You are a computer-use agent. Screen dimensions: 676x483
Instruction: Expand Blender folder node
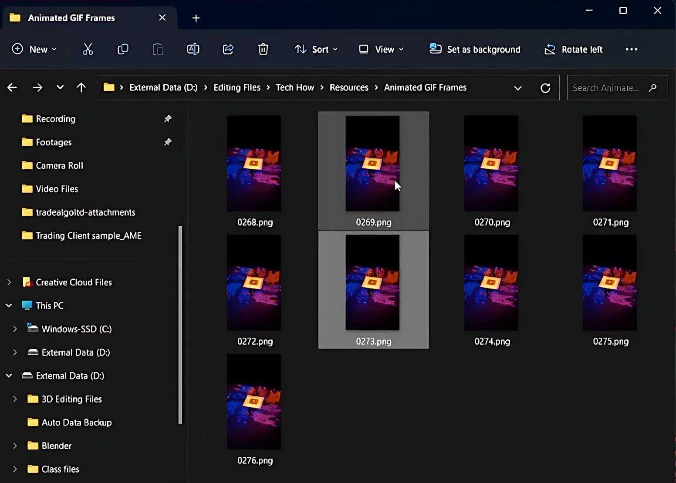15,446
